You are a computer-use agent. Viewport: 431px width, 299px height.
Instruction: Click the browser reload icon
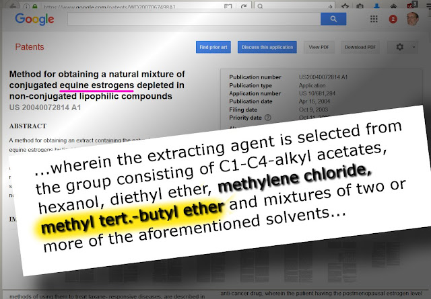[x=244, y=6]
